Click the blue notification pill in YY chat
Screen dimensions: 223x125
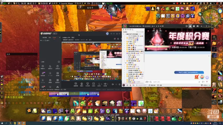pyautogui.click(x=189, y=72)
